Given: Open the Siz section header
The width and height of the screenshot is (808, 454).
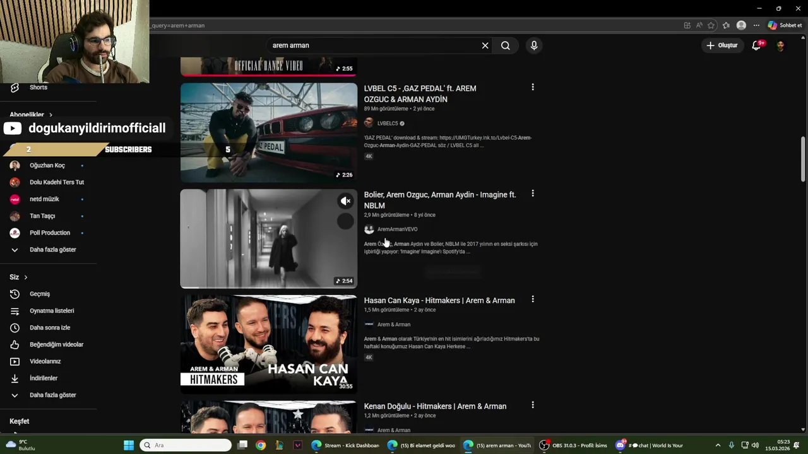Looking at the screenshot, I should pos(18,277).
